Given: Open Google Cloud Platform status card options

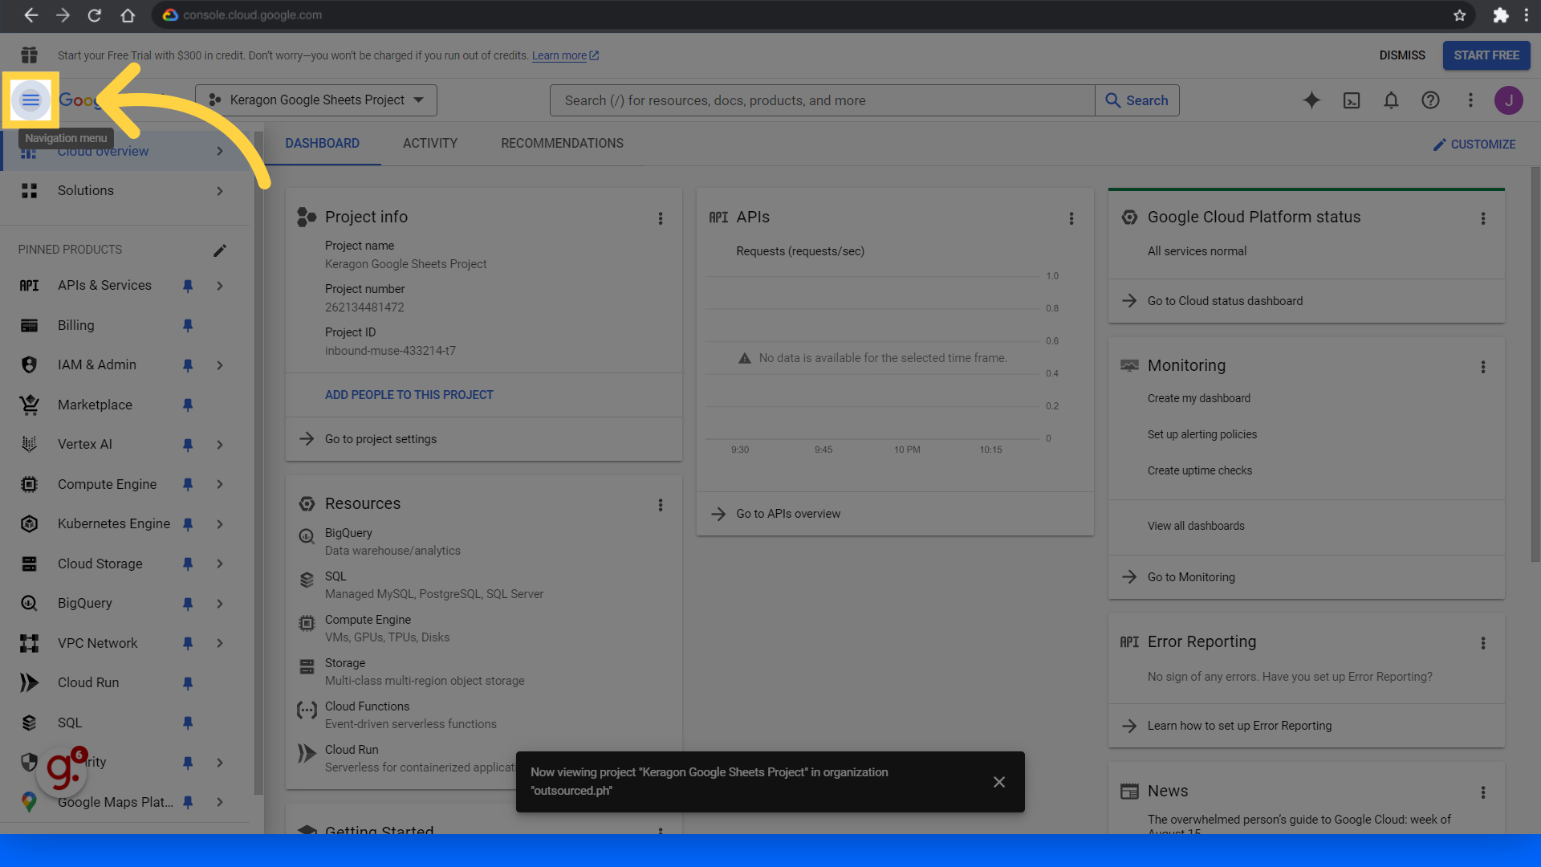Looking at the screenshot, I should click(x=1483, y=218).
